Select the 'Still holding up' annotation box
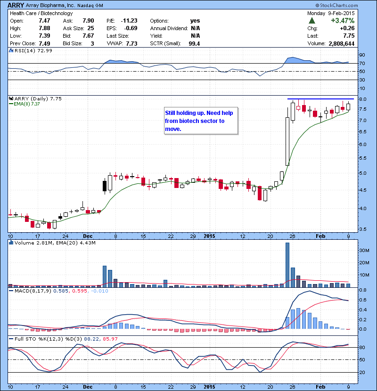Screen dimensions: 377x391 coord(201,121)
